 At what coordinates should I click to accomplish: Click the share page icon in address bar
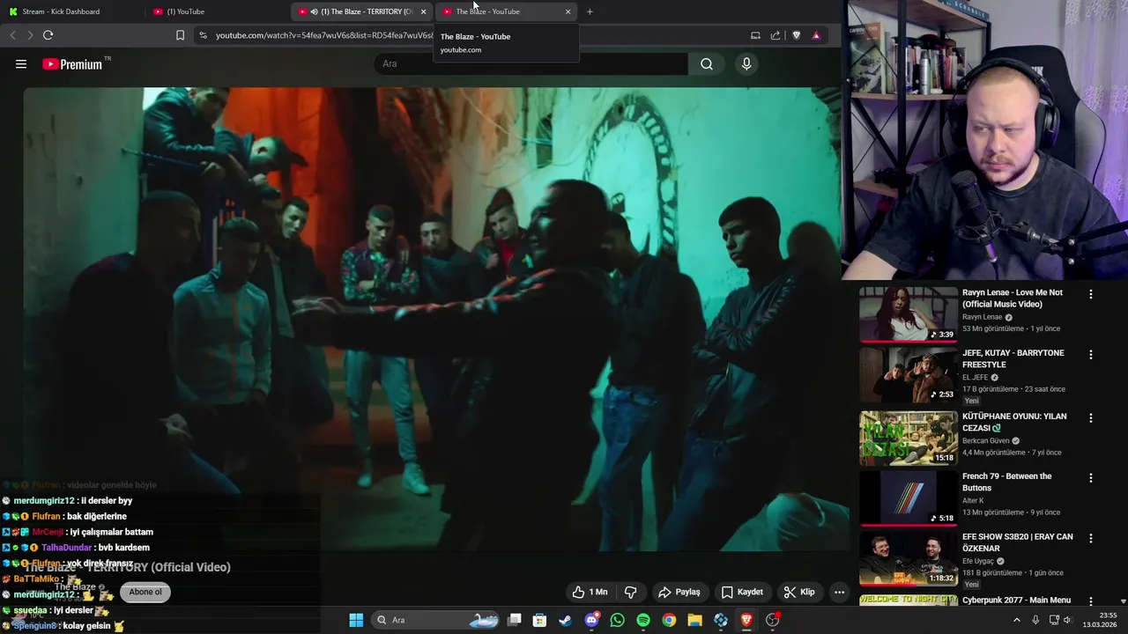tap(775, 35)
